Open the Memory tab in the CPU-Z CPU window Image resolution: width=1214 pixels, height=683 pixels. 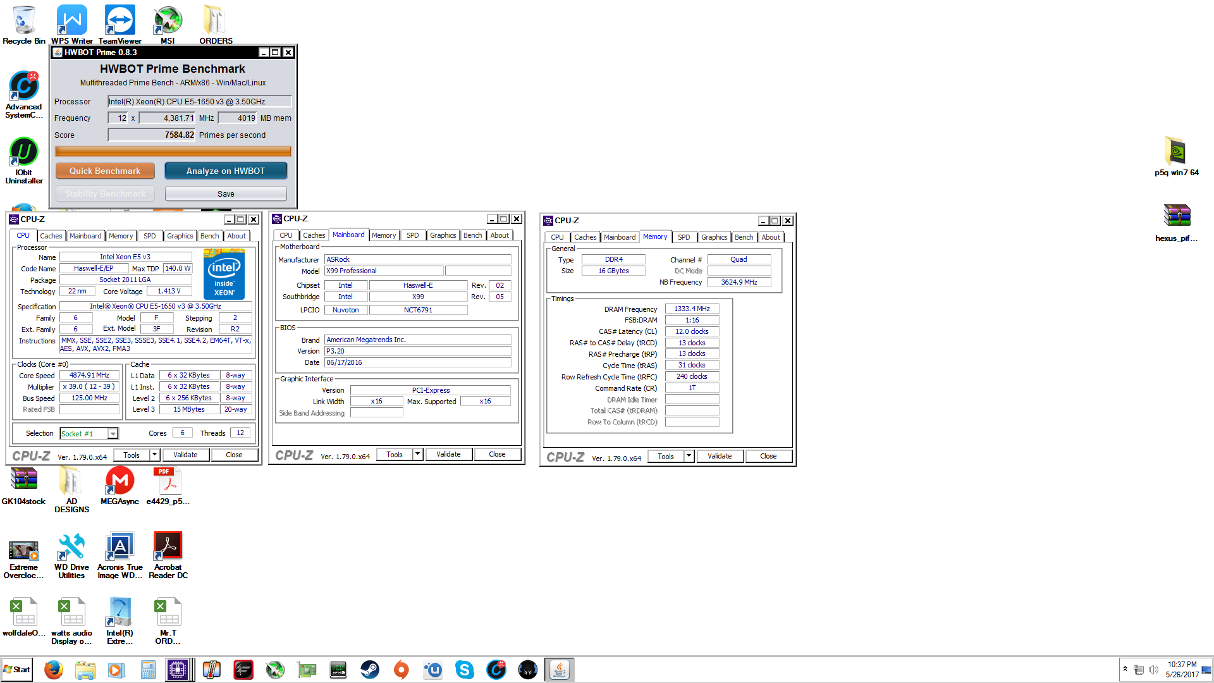tap(121, 236)
